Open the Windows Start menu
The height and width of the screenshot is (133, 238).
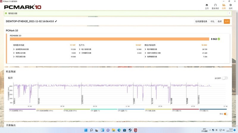[x=86, y=130]
